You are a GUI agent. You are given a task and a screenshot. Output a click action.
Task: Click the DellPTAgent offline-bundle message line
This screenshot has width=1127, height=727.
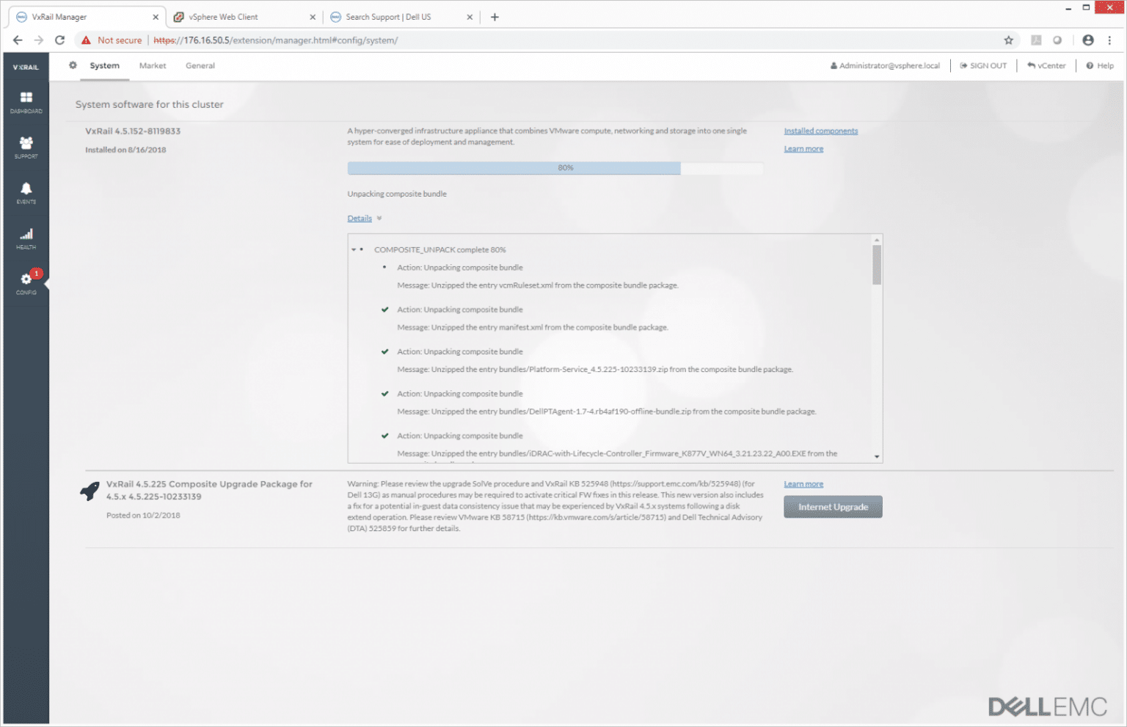(x=607, y=412)
